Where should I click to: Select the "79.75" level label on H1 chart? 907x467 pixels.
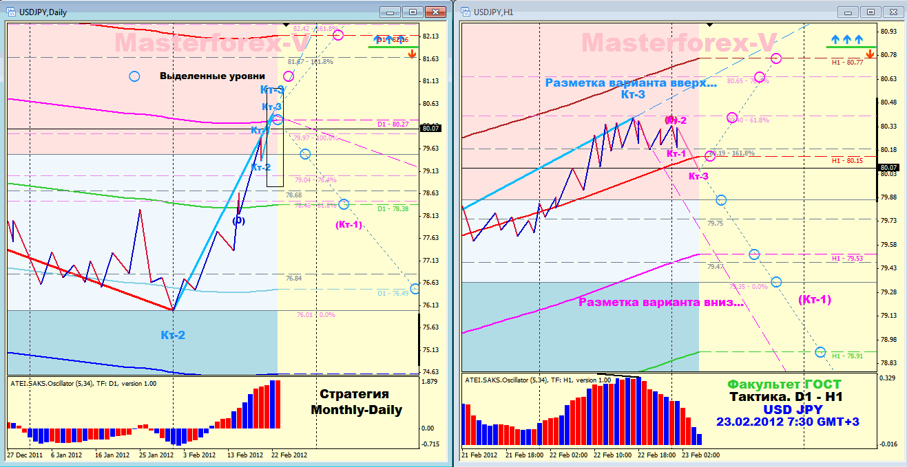(x=716, y=224)
